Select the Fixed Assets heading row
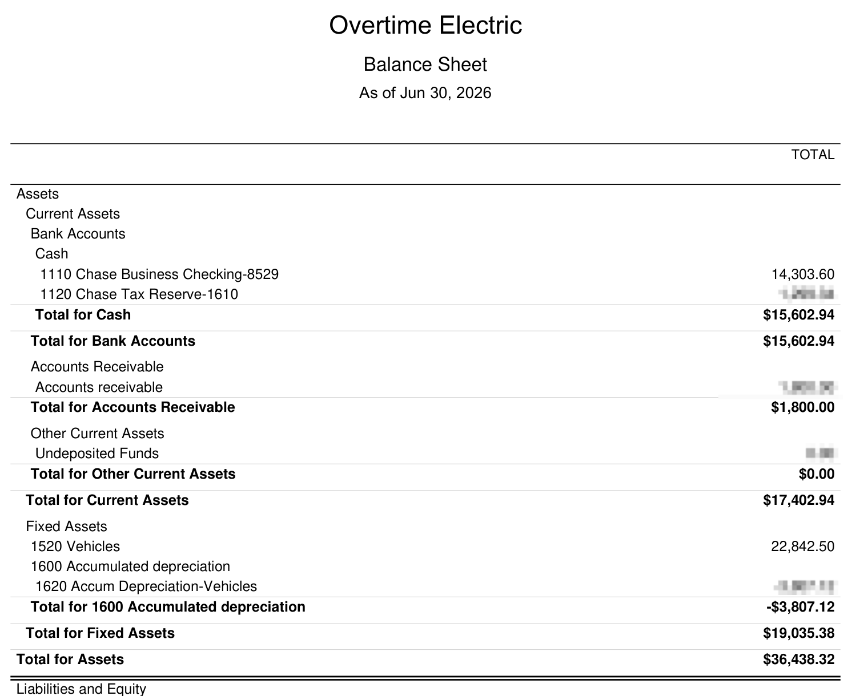Screen dimensions: 868x696 coord(67,527)
